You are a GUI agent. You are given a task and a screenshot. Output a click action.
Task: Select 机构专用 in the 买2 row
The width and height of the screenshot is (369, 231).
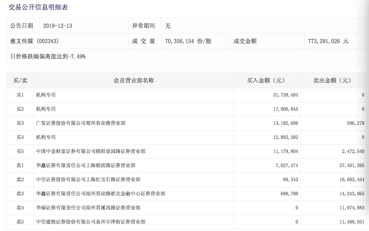[46, 109]
